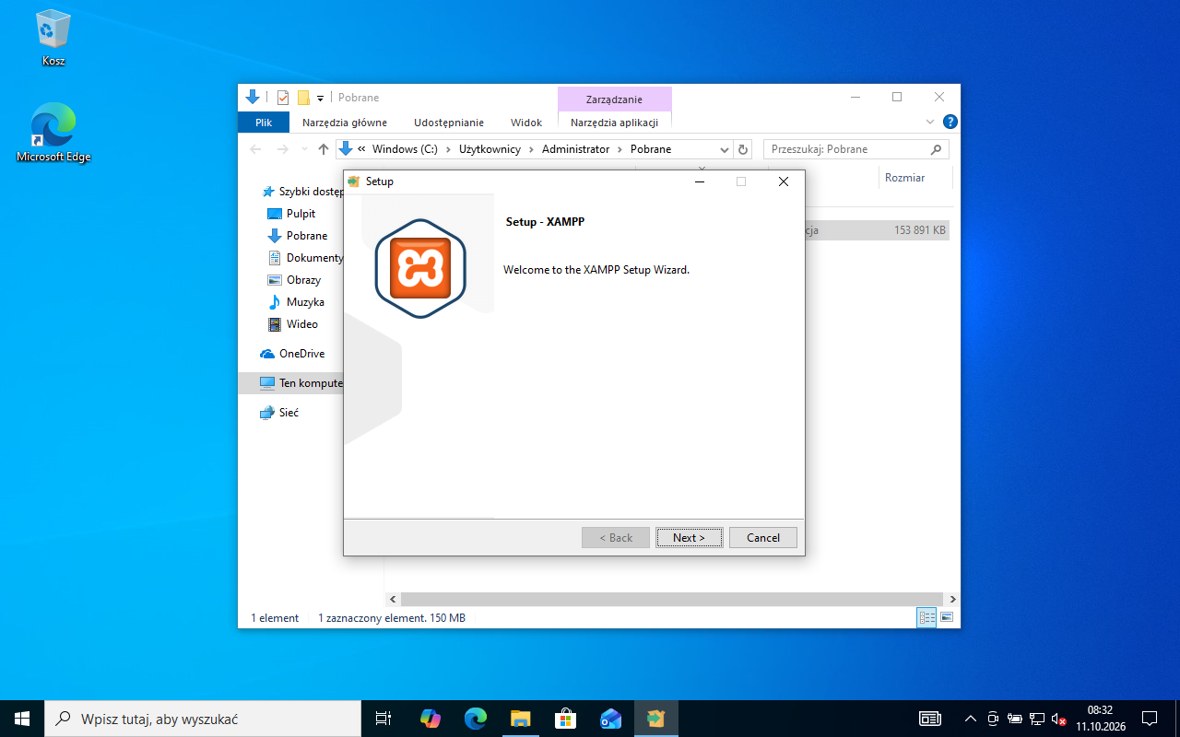Image resolution: width=1180 pixels, height=737 pixels.
Task: Open Quick Access toolbar customize dropdown
Action: (x=321, y=98)
